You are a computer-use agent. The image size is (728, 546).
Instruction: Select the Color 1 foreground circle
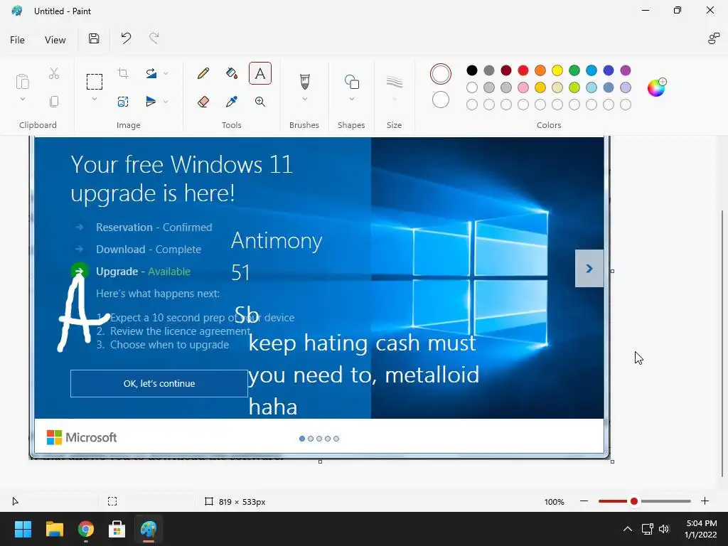coord(441,74)
